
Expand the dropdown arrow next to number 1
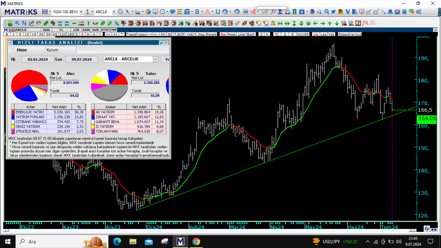(x=92, y=12)
